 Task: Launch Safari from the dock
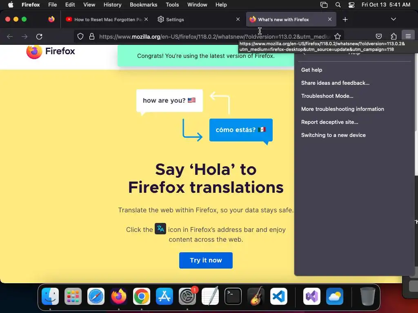coord(96,296)
